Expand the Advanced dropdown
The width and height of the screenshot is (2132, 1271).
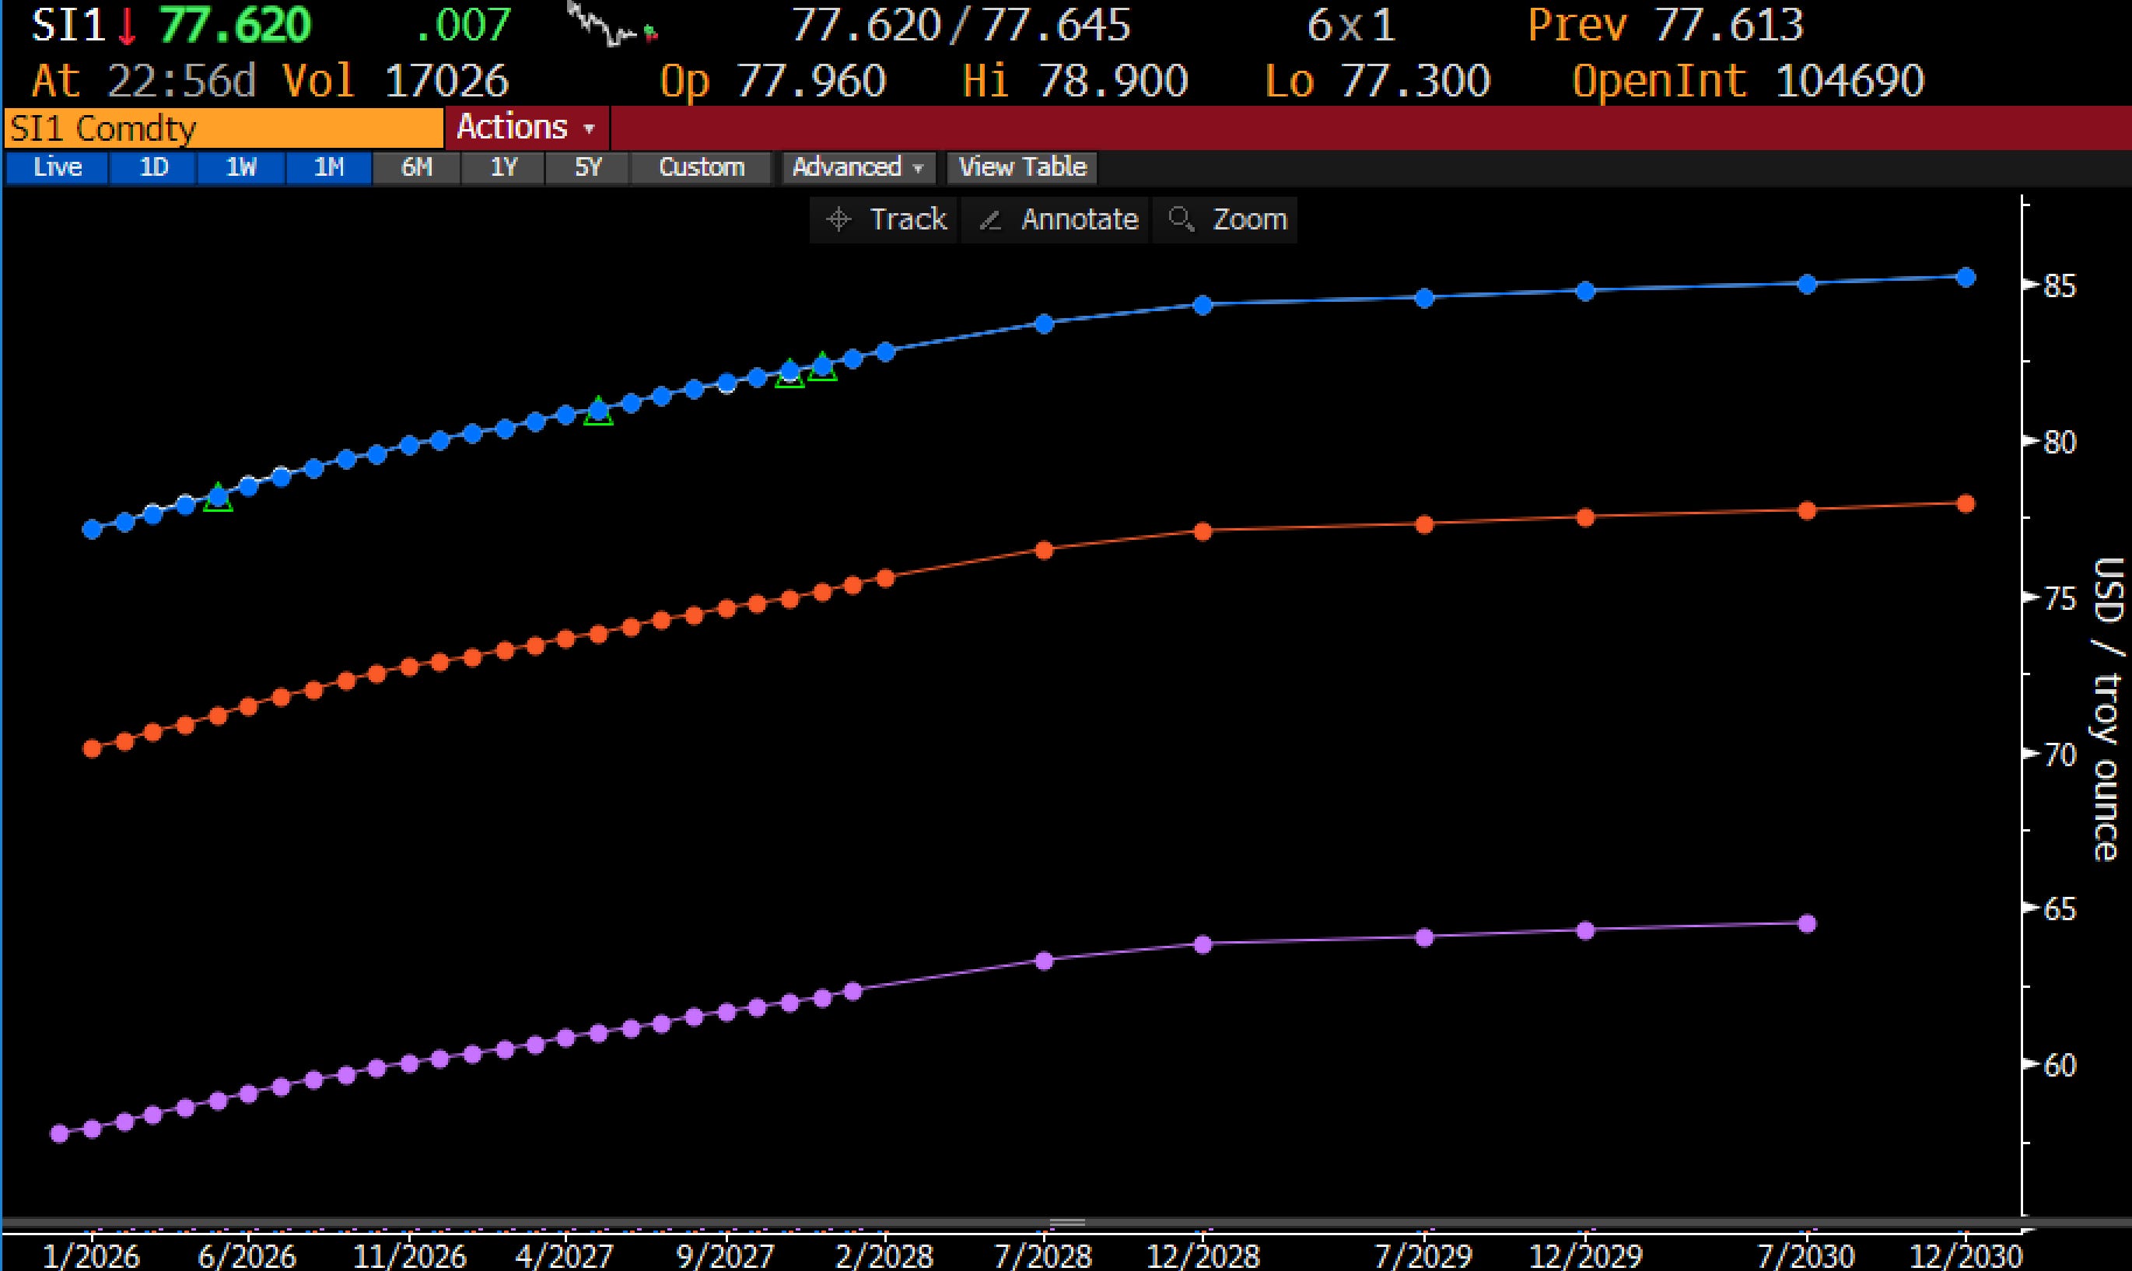click(857, 167)
